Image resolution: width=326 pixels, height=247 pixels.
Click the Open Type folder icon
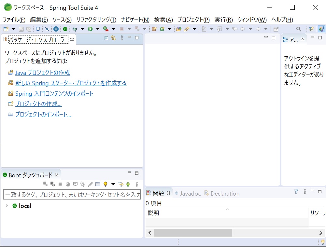[x=178, y=29]
